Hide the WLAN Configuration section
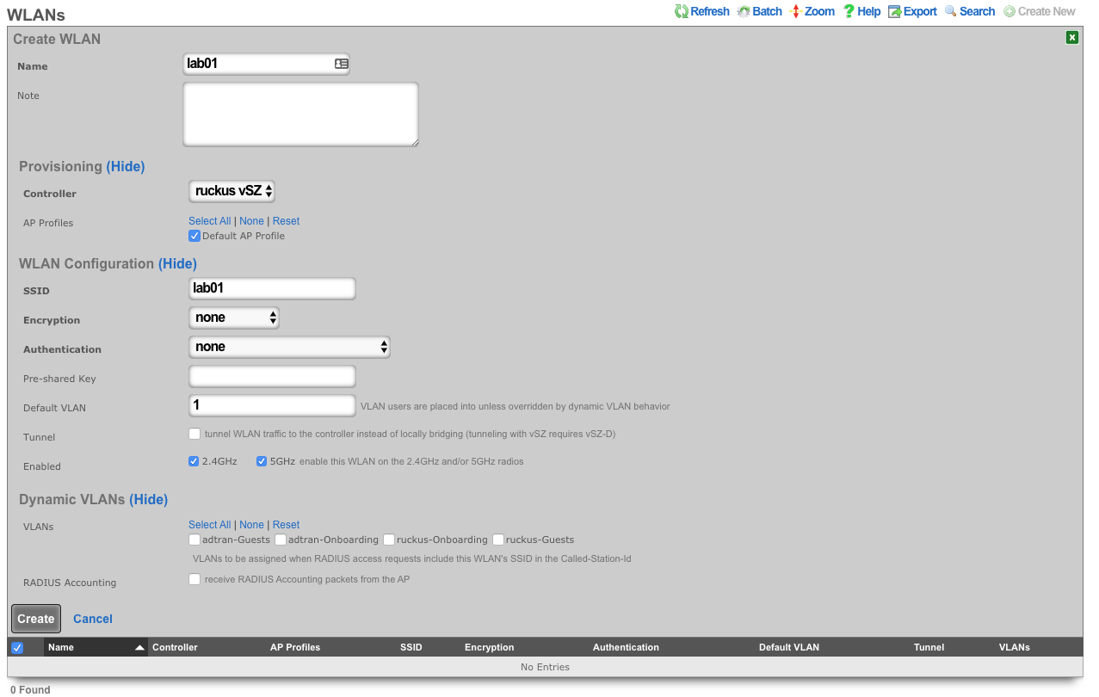 (177, 263)
